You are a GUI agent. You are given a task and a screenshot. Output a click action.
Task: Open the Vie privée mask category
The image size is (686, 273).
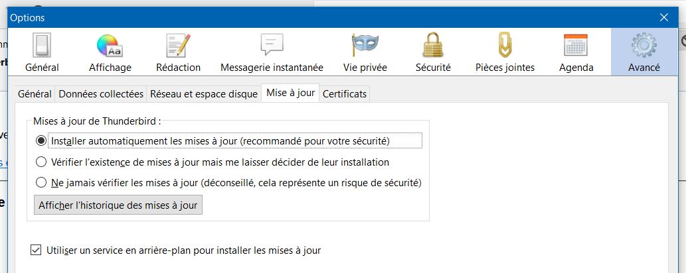tap(365, 52)
